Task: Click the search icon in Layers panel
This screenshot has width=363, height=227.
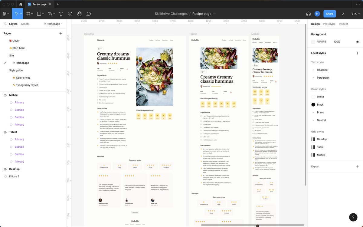Action: pyautogui.click(x=5, y=24)
